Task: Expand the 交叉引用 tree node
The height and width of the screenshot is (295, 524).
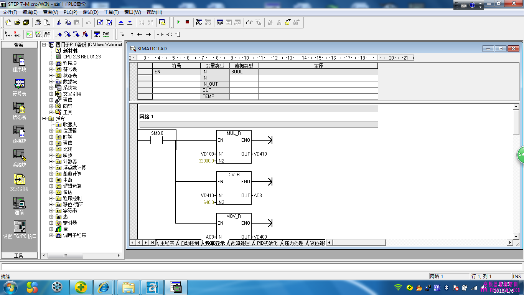Action: tap(51, 94)
